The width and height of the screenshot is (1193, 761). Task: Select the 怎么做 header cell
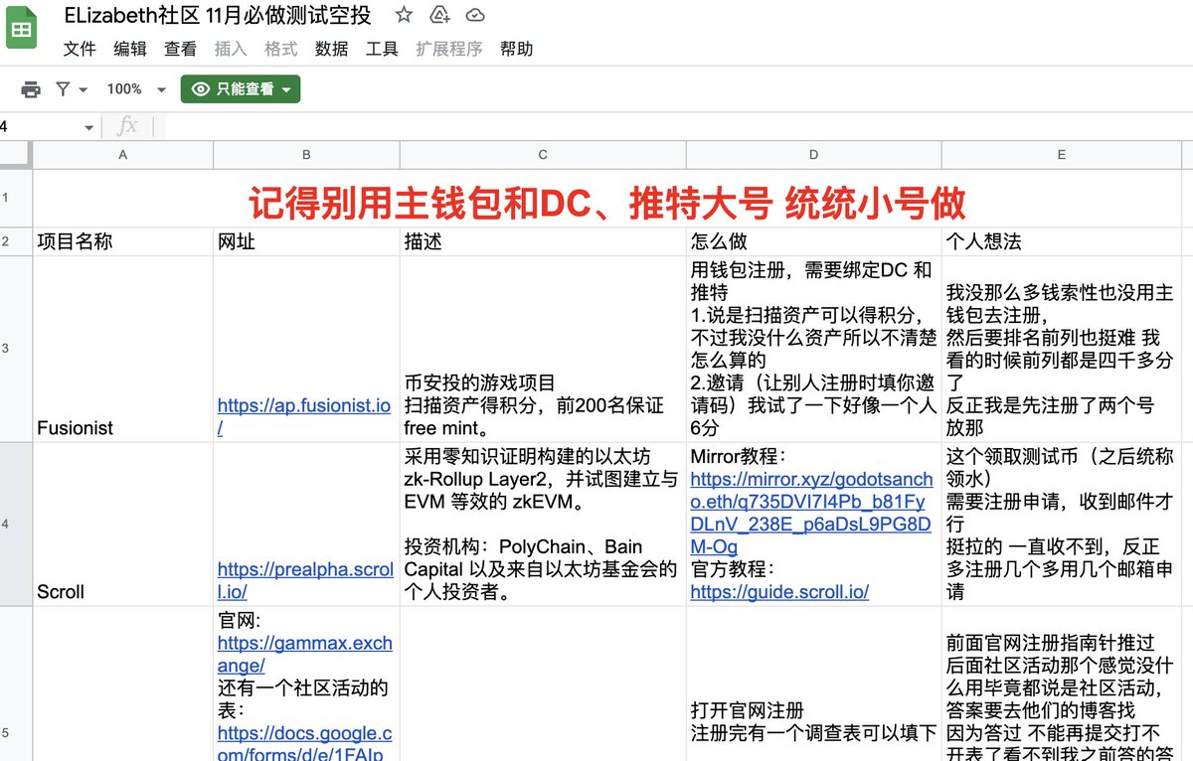click(x=814, y=241)
